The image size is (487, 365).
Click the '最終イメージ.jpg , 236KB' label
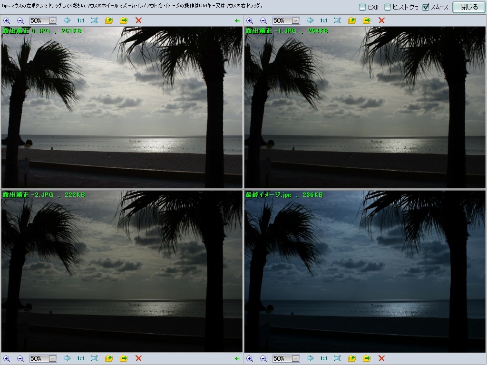pyautogui.click(x=284, y=194)
